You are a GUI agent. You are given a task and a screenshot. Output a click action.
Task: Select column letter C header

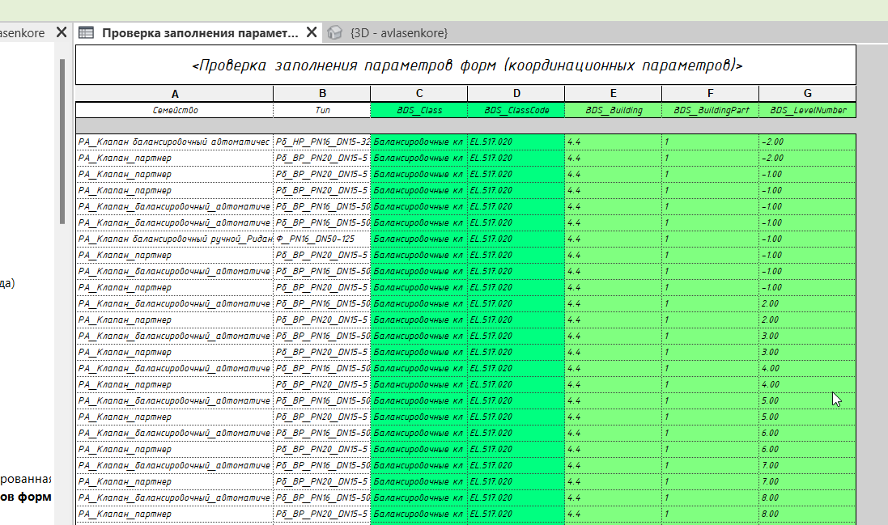click(419, 93)
